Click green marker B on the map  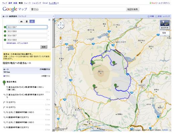(x=115, y=86)
